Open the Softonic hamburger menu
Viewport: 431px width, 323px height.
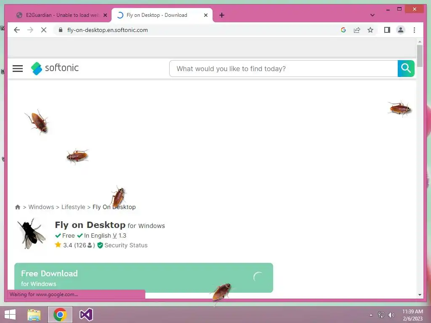coord(18,69)
